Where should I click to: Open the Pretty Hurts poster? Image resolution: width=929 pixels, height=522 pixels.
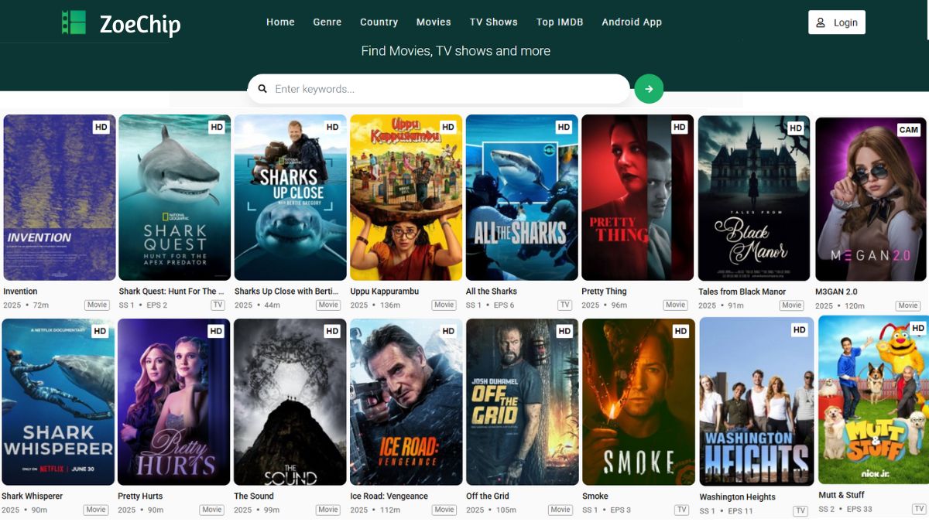[x=174, y=402]
